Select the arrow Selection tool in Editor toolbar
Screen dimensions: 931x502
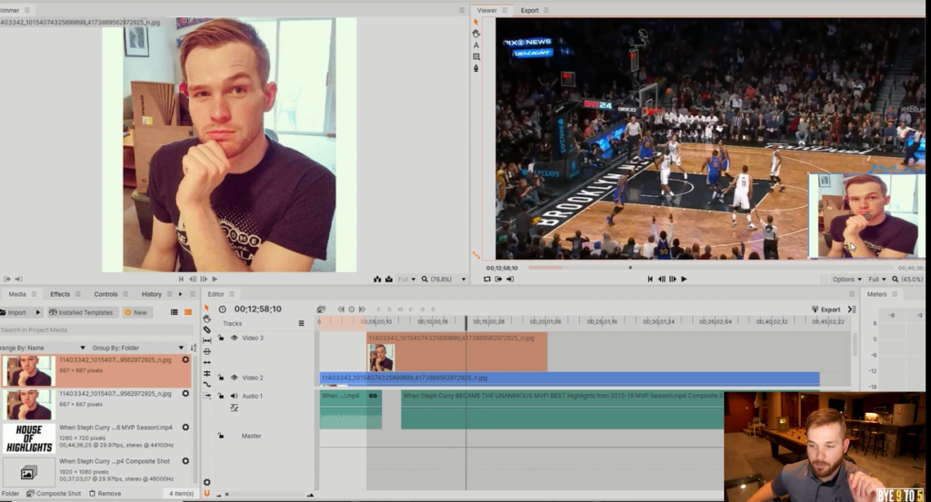point(206,309)
